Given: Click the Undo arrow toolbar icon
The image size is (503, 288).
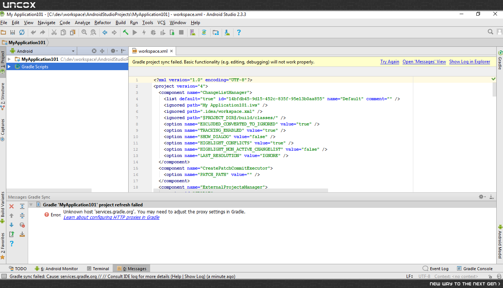Looking at the screenshot, I should pos(34,33).
